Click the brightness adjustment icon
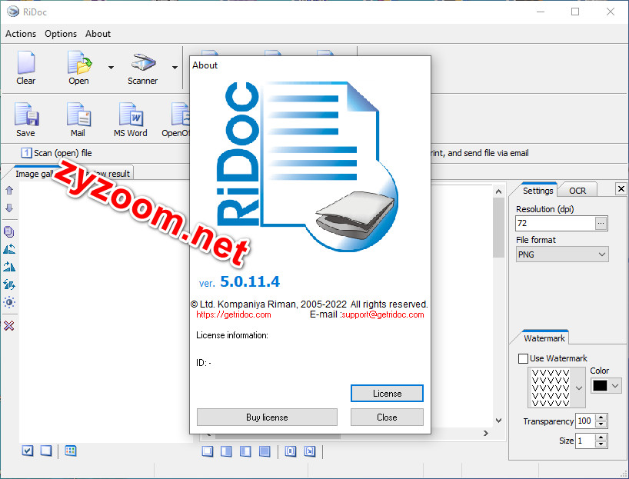This screenshot has height=479, width=629. click(9, 302)
